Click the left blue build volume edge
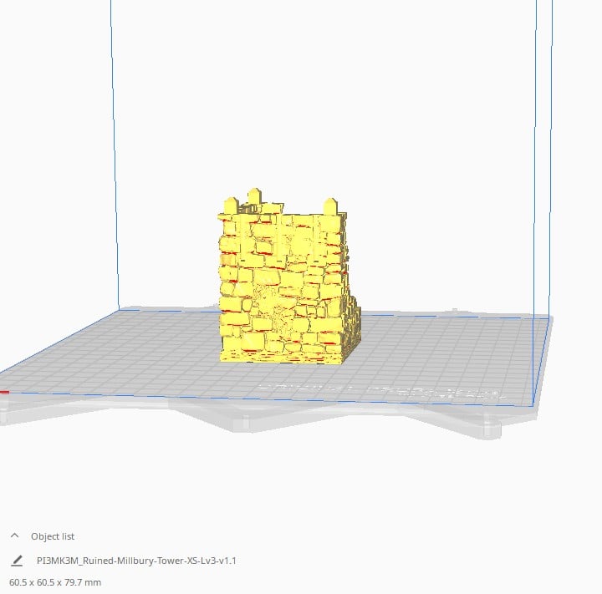This screenshot has height=594, width=602. pyautogui.click(x=115, y=167)
